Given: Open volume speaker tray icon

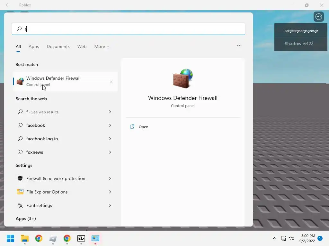Looking at the screenshot, I should tap(291, 238).
